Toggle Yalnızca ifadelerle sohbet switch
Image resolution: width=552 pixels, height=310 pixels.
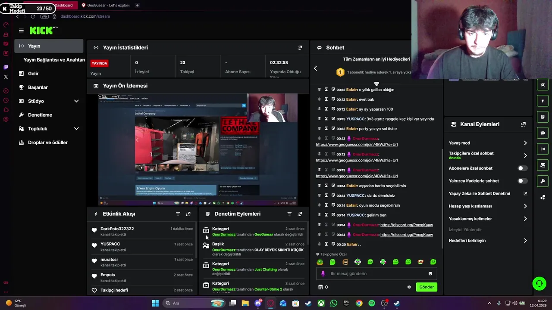(522, 181)
